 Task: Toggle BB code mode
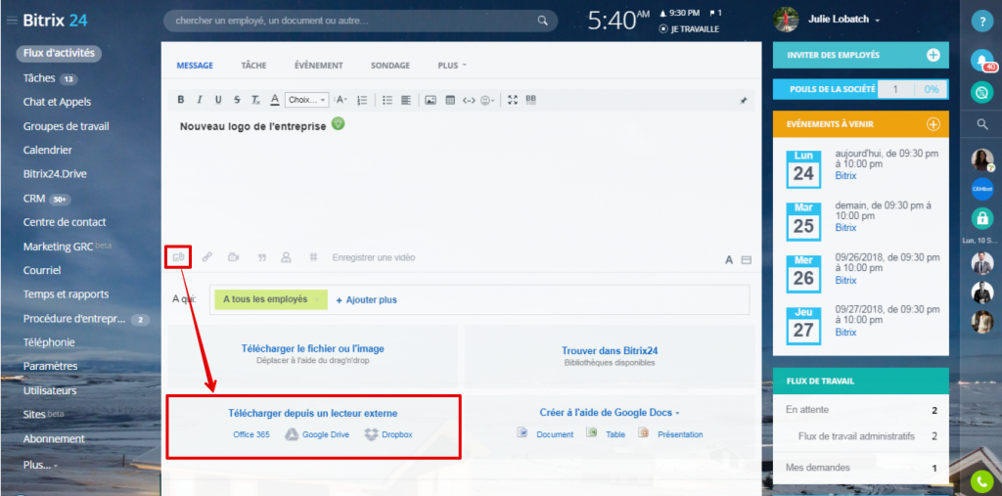point(530,100)
